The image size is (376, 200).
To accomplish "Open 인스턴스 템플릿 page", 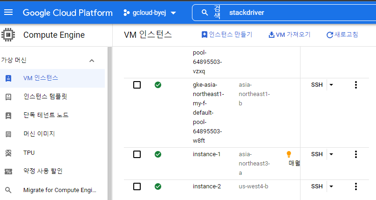I will [x=45, y=97].
